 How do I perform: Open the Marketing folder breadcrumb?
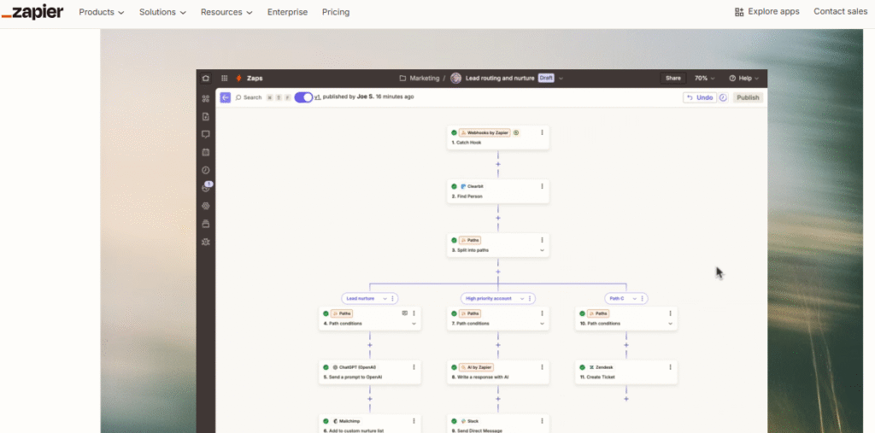pyautogui.click(x=420, y=78)
